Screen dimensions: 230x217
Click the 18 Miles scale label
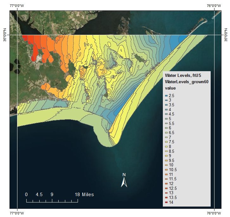point(84,195)
